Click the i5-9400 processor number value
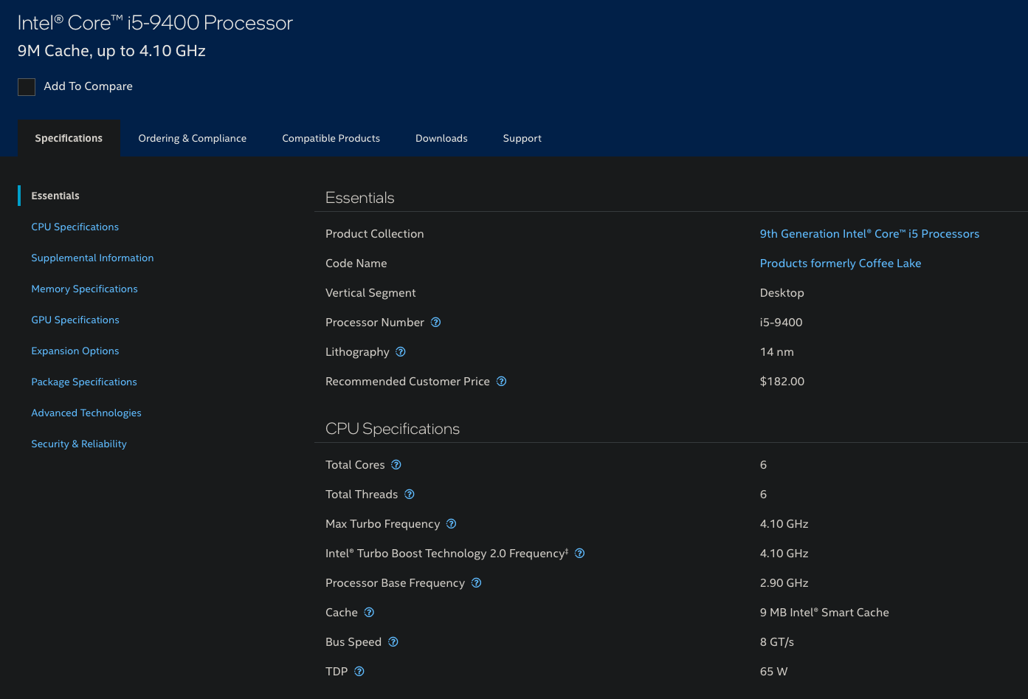The width and height of the screenshot is (1028, 699). point(782,322)
